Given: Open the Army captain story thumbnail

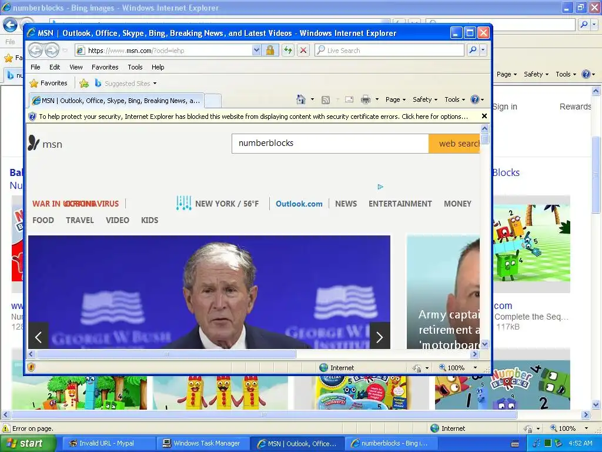Looking at the screenshot, I should [443, 292].
